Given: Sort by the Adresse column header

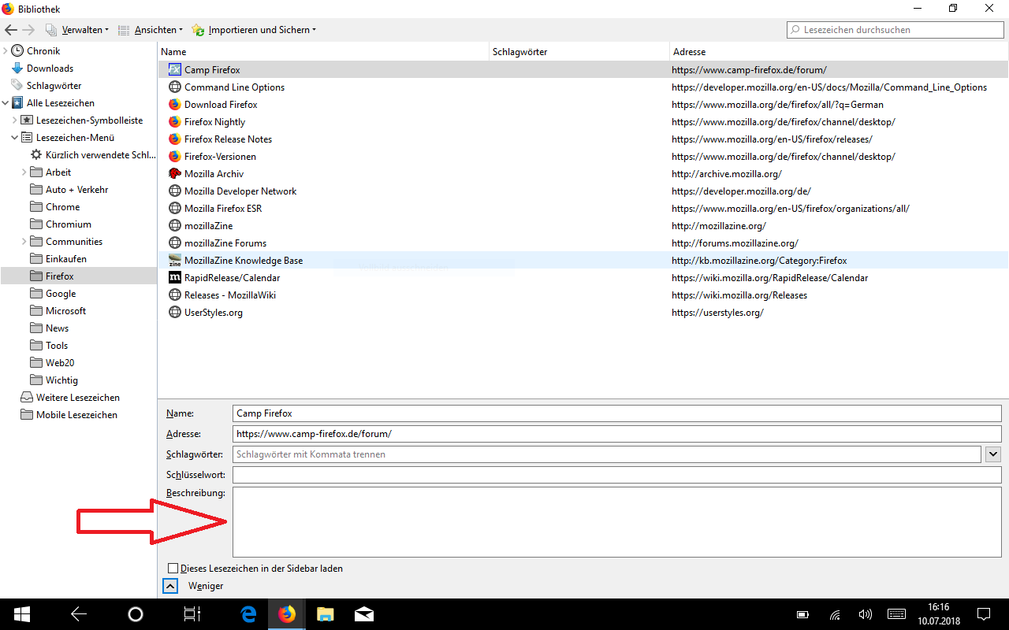Looking at the screenshot, I should 839,51.
